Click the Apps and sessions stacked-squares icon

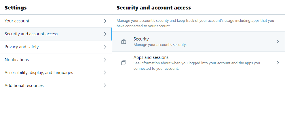[x=123, y=63]
